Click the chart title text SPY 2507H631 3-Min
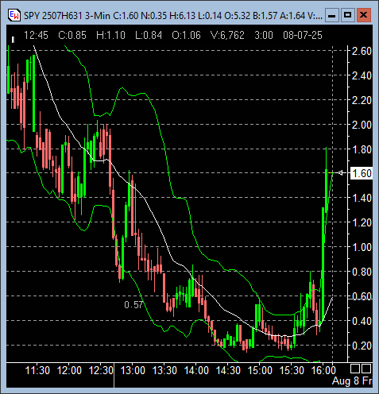This screenshot has height=394, width=379. [x=67, y=16]
